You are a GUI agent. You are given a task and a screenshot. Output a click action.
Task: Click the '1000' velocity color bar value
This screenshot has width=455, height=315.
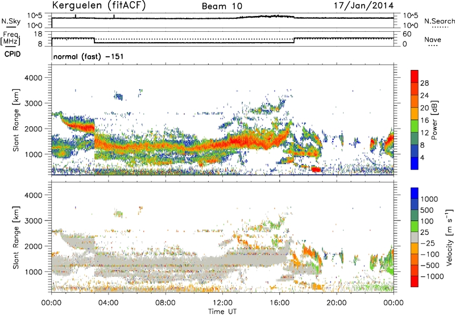[x=429, y=199]
